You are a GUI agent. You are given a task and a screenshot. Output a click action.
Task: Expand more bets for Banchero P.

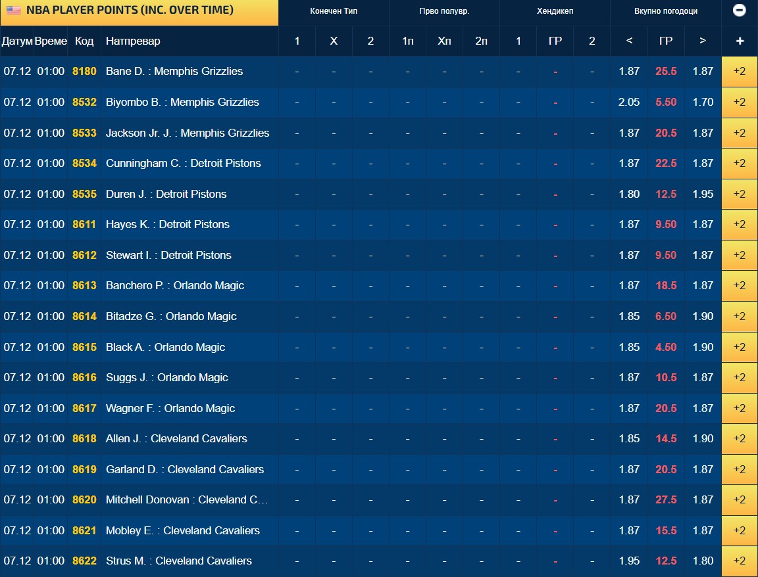point(740,286)
